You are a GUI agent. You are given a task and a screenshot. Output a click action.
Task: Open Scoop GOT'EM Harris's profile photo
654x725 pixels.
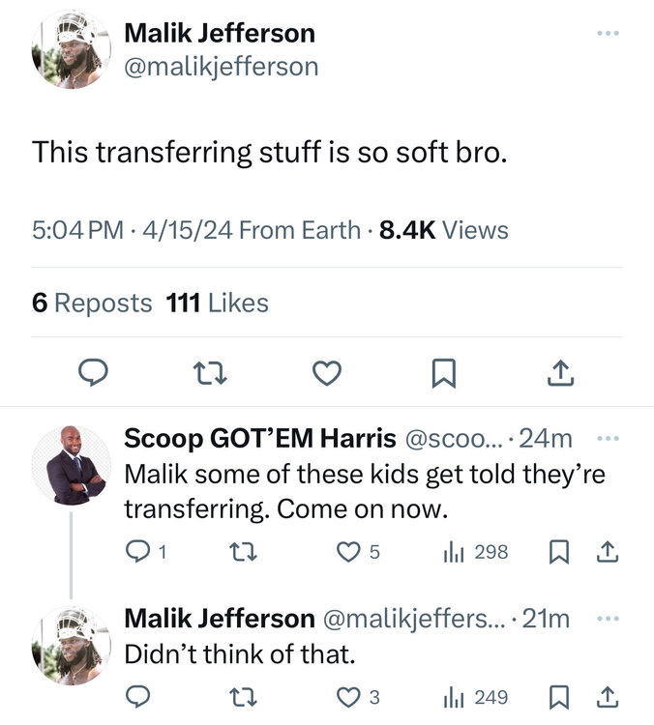tap(71, 465)
